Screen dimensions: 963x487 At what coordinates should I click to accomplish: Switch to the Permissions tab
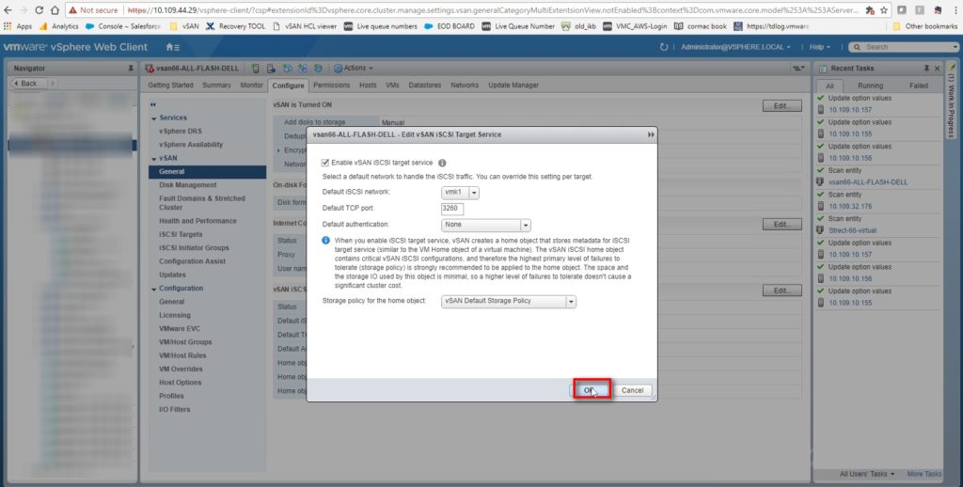[331, 85]
